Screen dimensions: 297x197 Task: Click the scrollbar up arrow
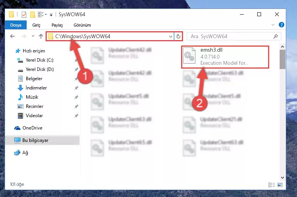tap(282, 47)
